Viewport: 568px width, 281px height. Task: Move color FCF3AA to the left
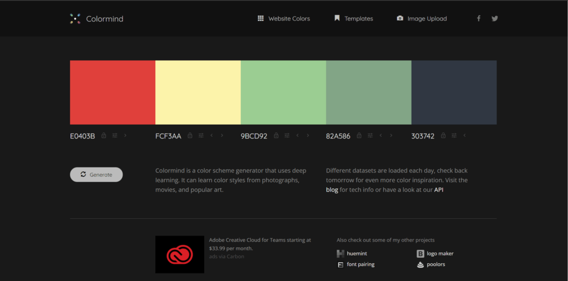click(x=212, y=135)
